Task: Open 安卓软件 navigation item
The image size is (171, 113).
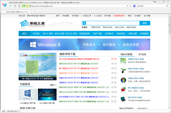Action: pyautogui.click(x=109, y=34)
